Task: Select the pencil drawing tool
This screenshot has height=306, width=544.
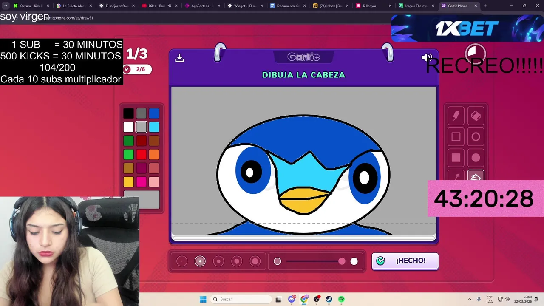Action: click(x=456, y=116)
